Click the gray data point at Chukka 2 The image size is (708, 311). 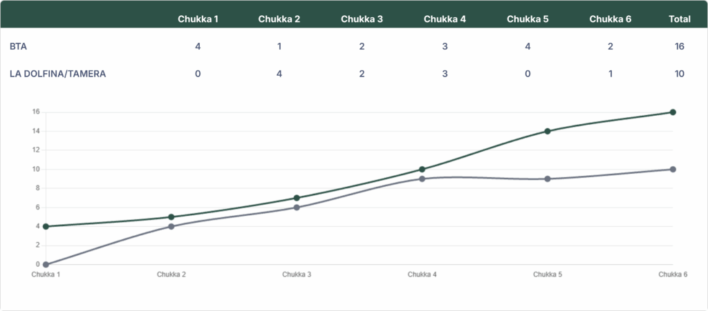pos(171,226)
